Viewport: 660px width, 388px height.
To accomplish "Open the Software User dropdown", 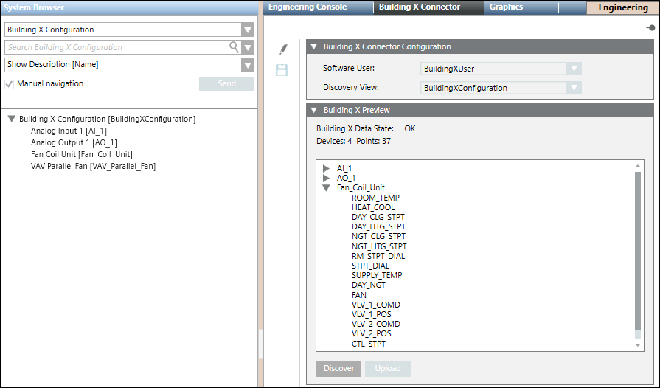I will pos(574,69).
